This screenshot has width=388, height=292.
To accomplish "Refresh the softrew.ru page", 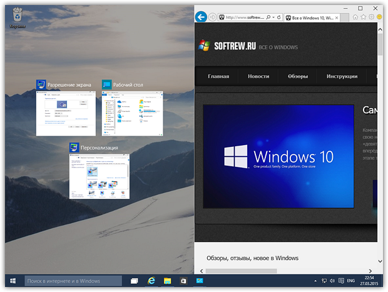I will click(279, 18).
